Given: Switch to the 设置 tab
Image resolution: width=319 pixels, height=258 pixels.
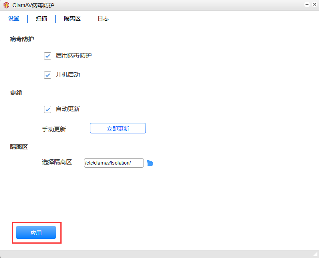Looking at the screenshot, I should (14, 18).
